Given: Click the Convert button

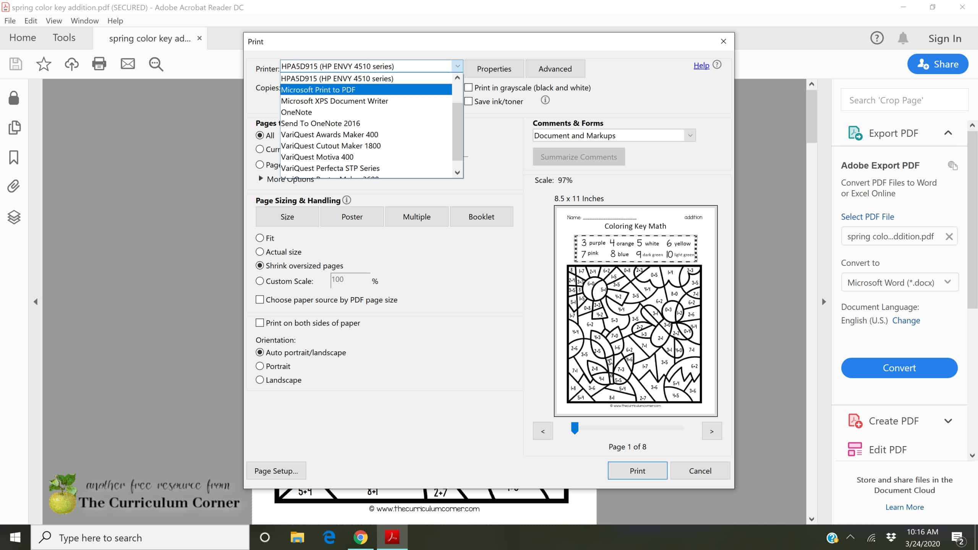Looking at the screenshot, I should pos(899,367).
